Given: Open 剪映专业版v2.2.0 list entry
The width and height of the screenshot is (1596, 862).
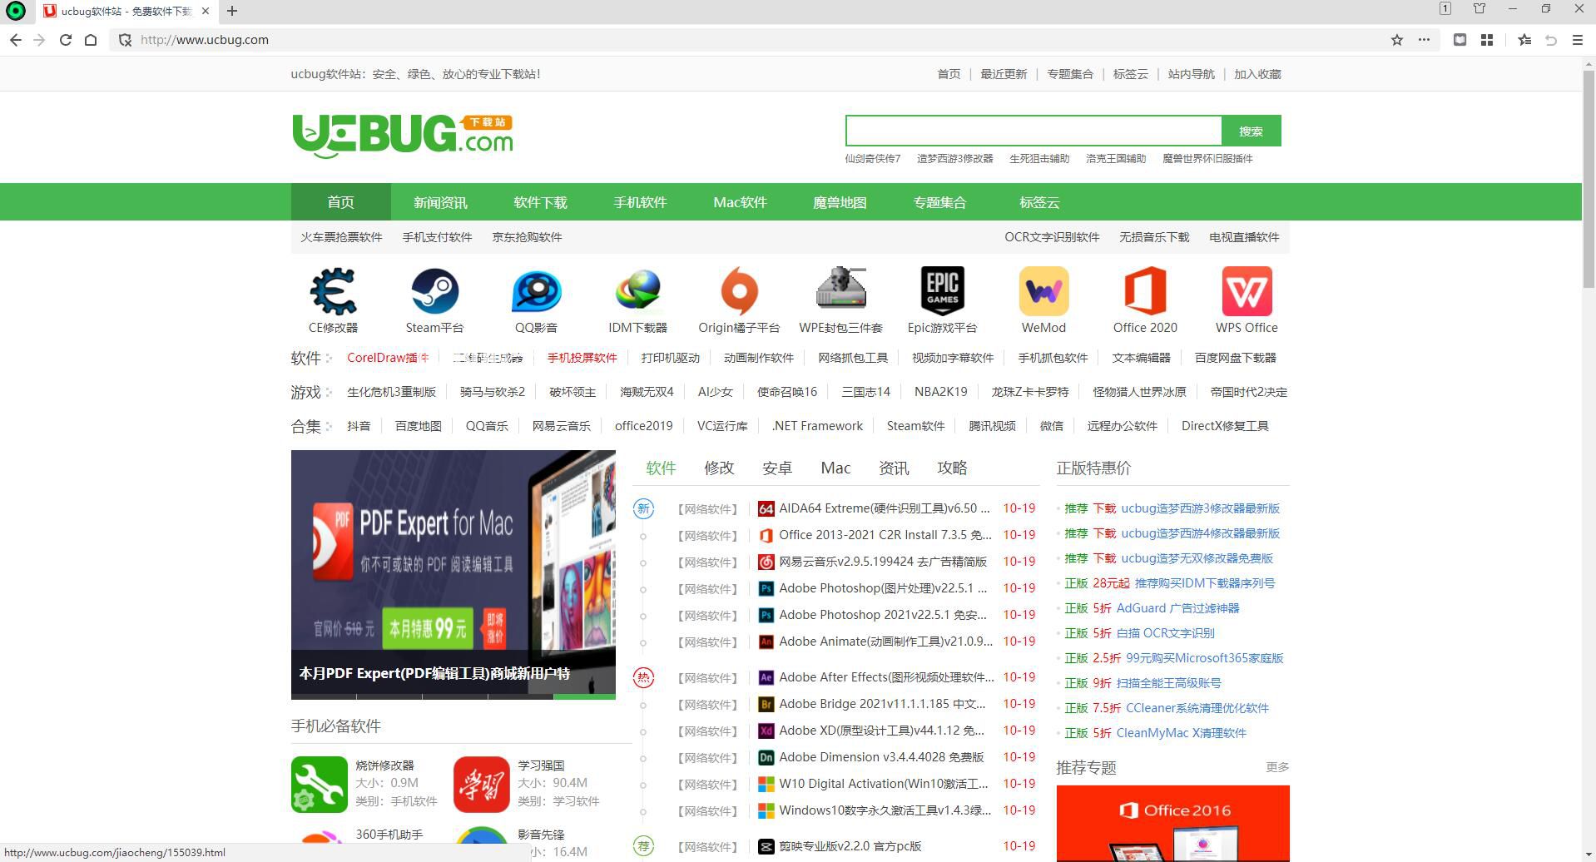Looking at the screenshot, I should [850, 846].
